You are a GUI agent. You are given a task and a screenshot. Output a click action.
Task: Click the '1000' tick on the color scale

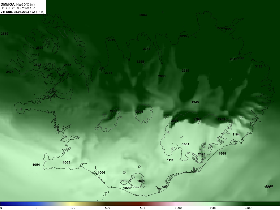pos(178,208)
